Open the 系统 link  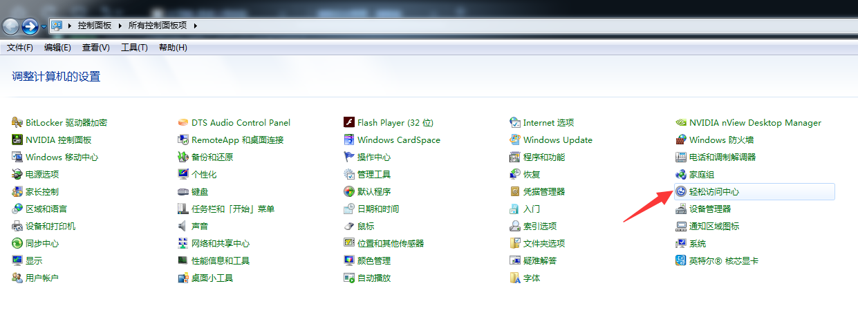click(698, 243)
